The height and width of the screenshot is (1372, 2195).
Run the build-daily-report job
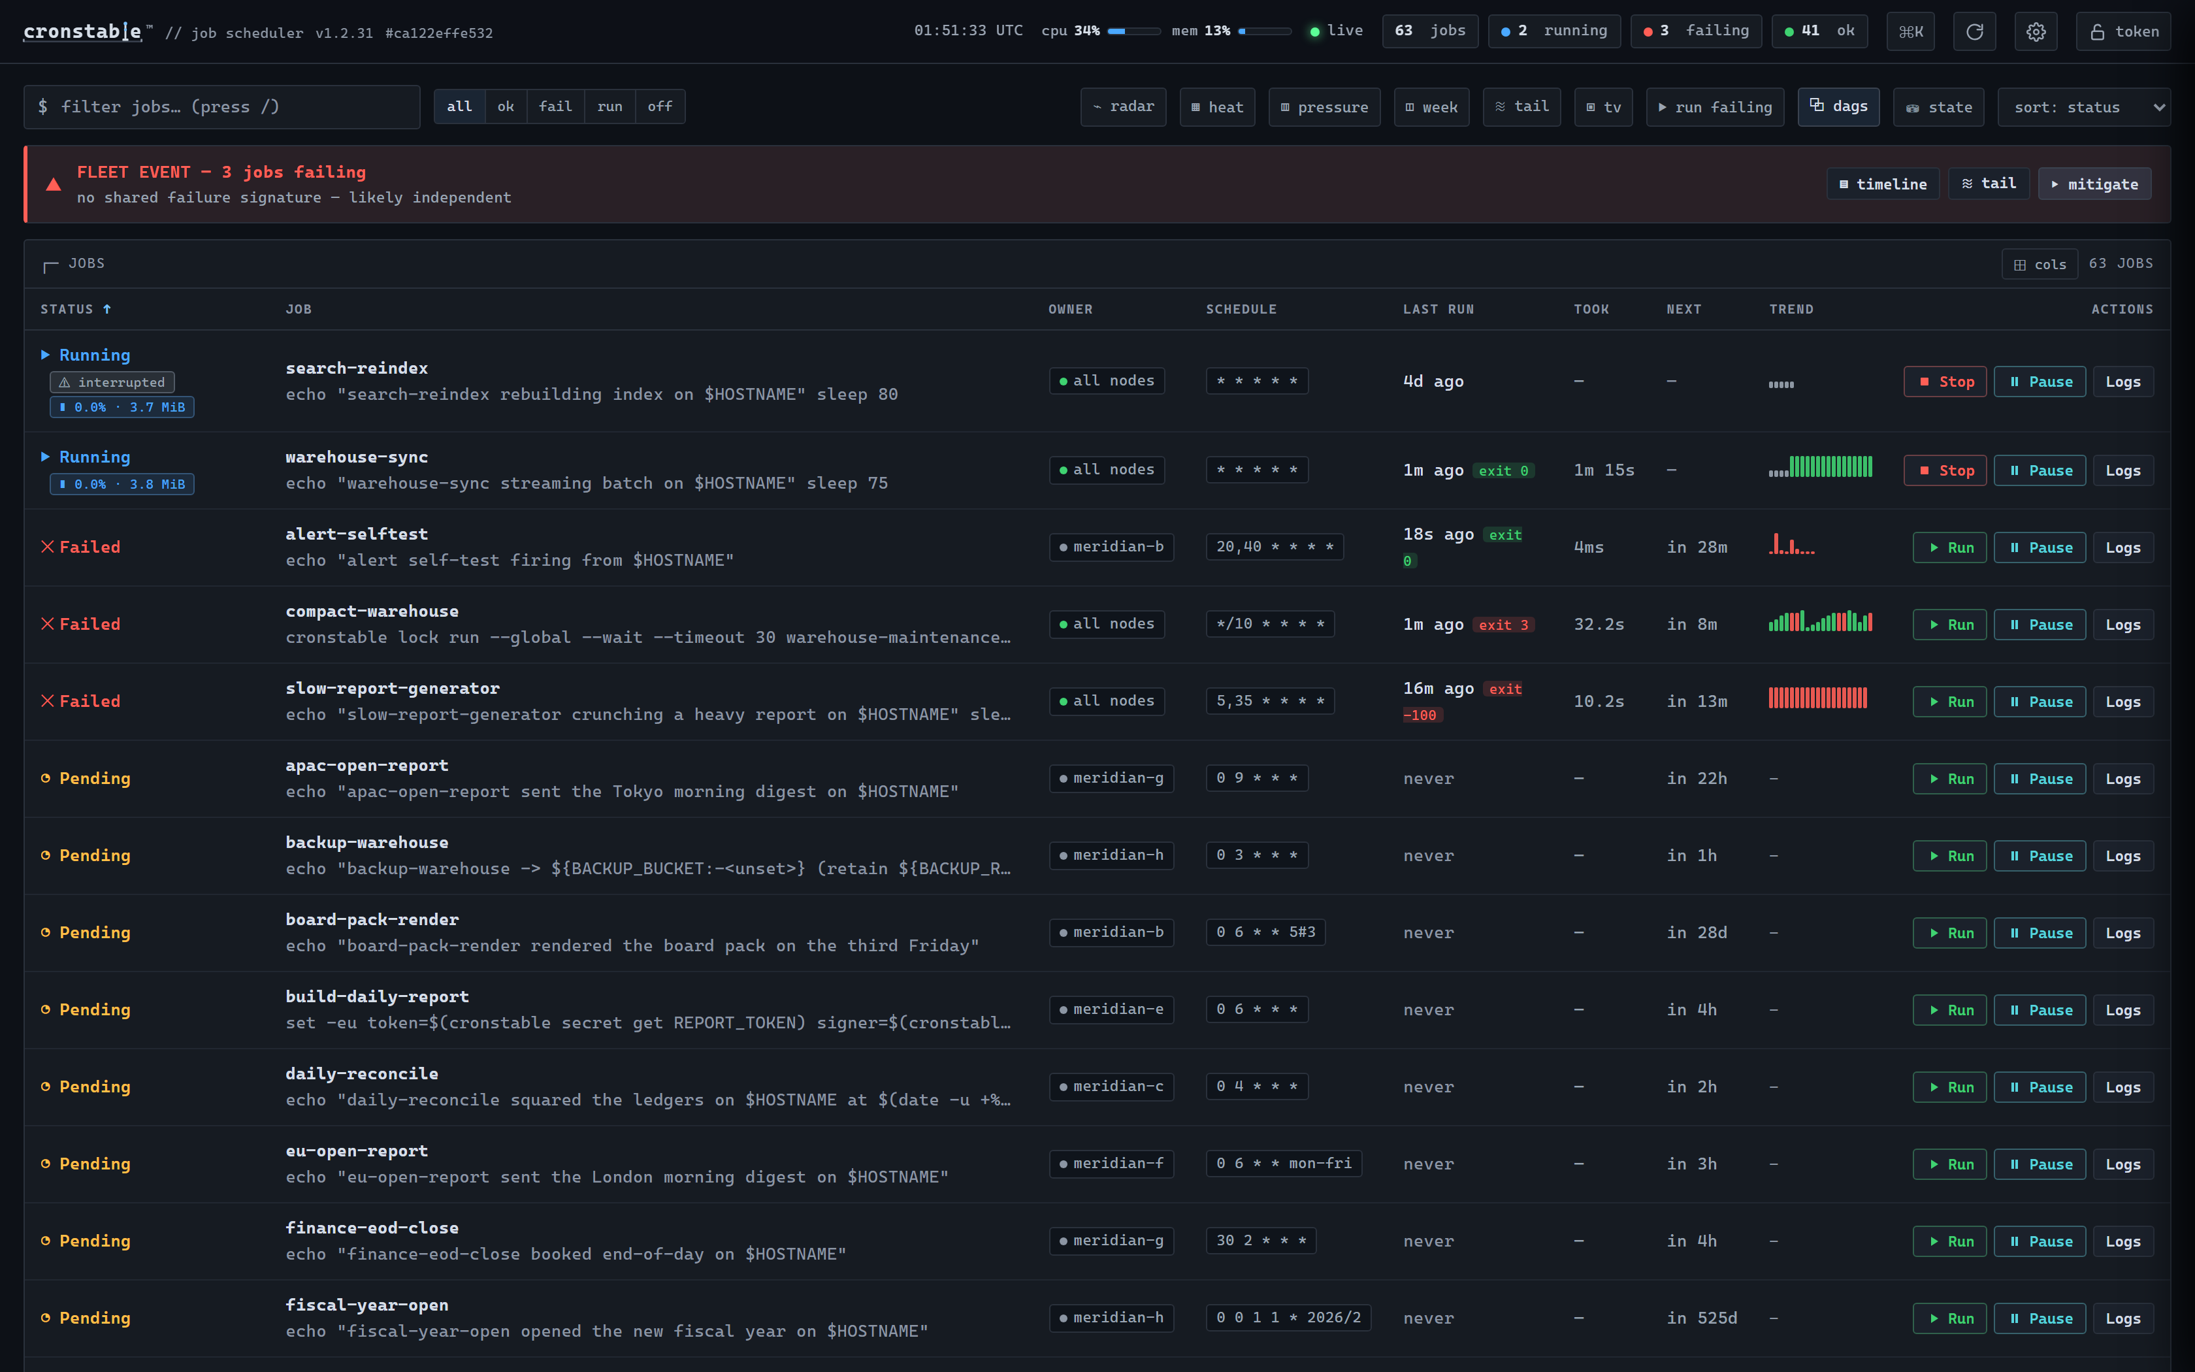[1950, 1011]
